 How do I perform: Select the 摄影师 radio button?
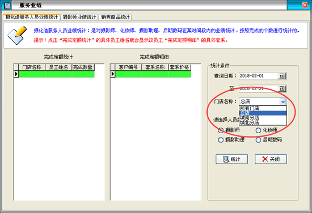click(221, 130)
